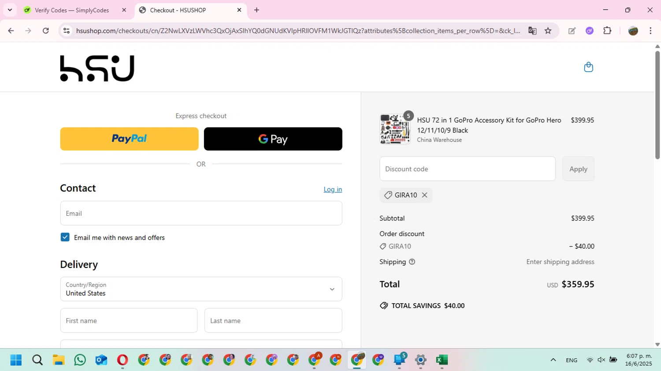
Task: Expand the Country/Region dropdown
Action: tap(201, 289)
